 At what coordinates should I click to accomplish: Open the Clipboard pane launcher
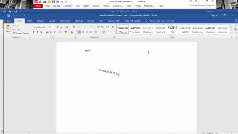pos(30,37)
